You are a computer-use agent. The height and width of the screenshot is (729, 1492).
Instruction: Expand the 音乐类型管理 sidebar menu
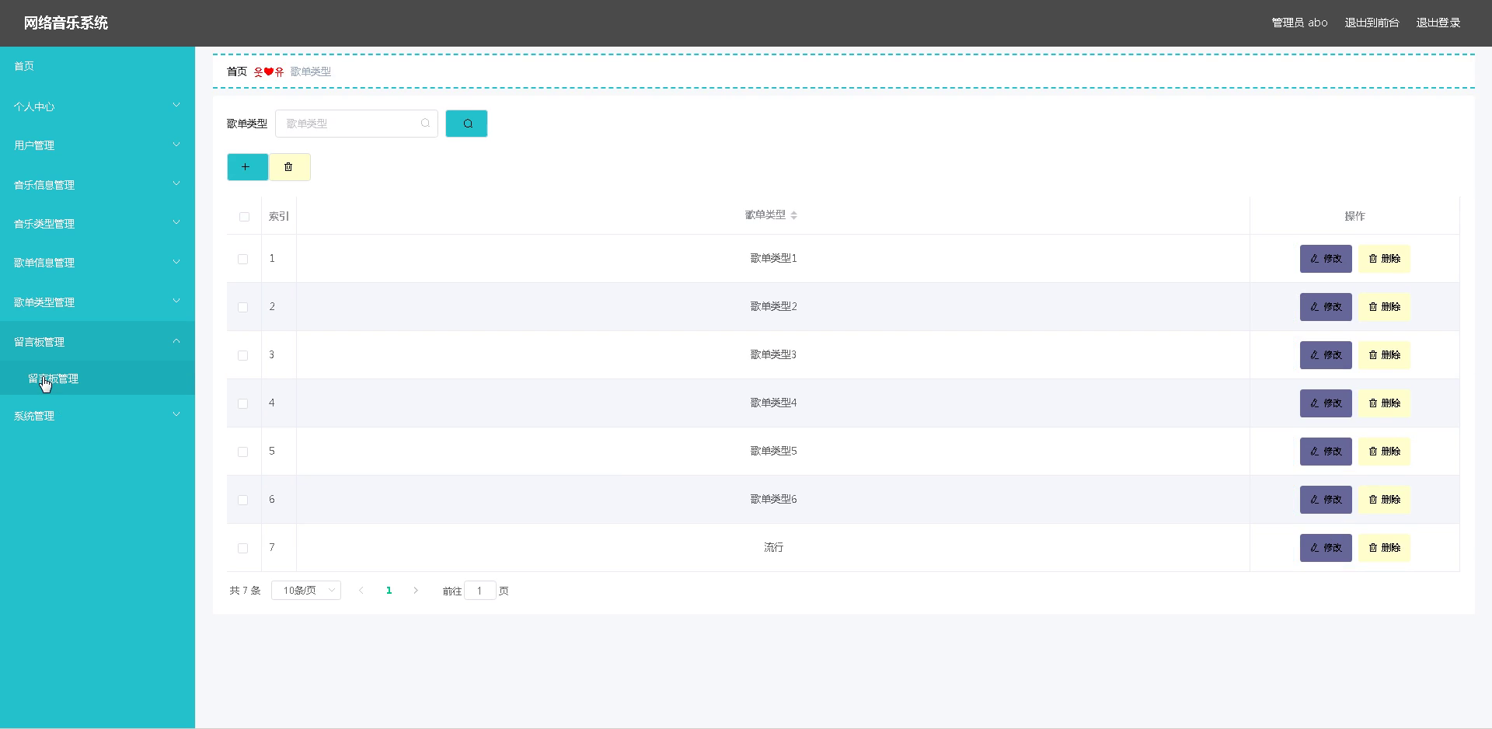click(x=97, y=223)
